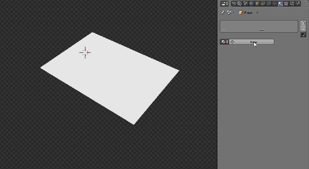Select the active Material properties tab

(280, 3)
